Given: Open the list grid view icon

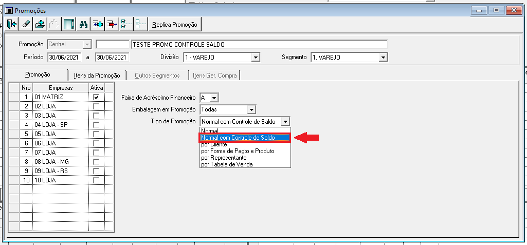Looking at the screenshot, I should click(69, 25).
